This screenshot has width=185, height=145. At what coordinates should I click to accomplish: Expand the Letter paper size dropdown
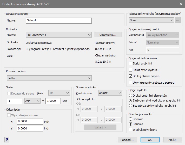(x=49, y=78)
